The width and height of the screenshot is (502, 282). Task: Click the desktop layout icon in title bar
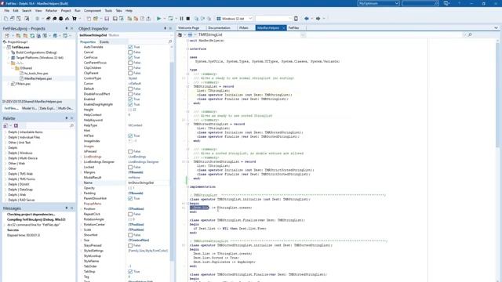coord(446,3)
